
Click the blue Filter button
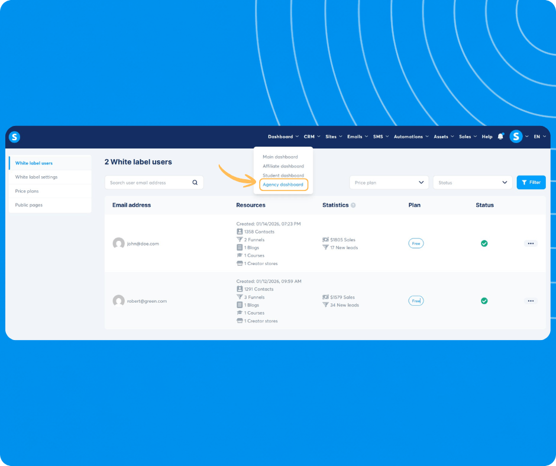pyautogui.click(x=531, y=183)
